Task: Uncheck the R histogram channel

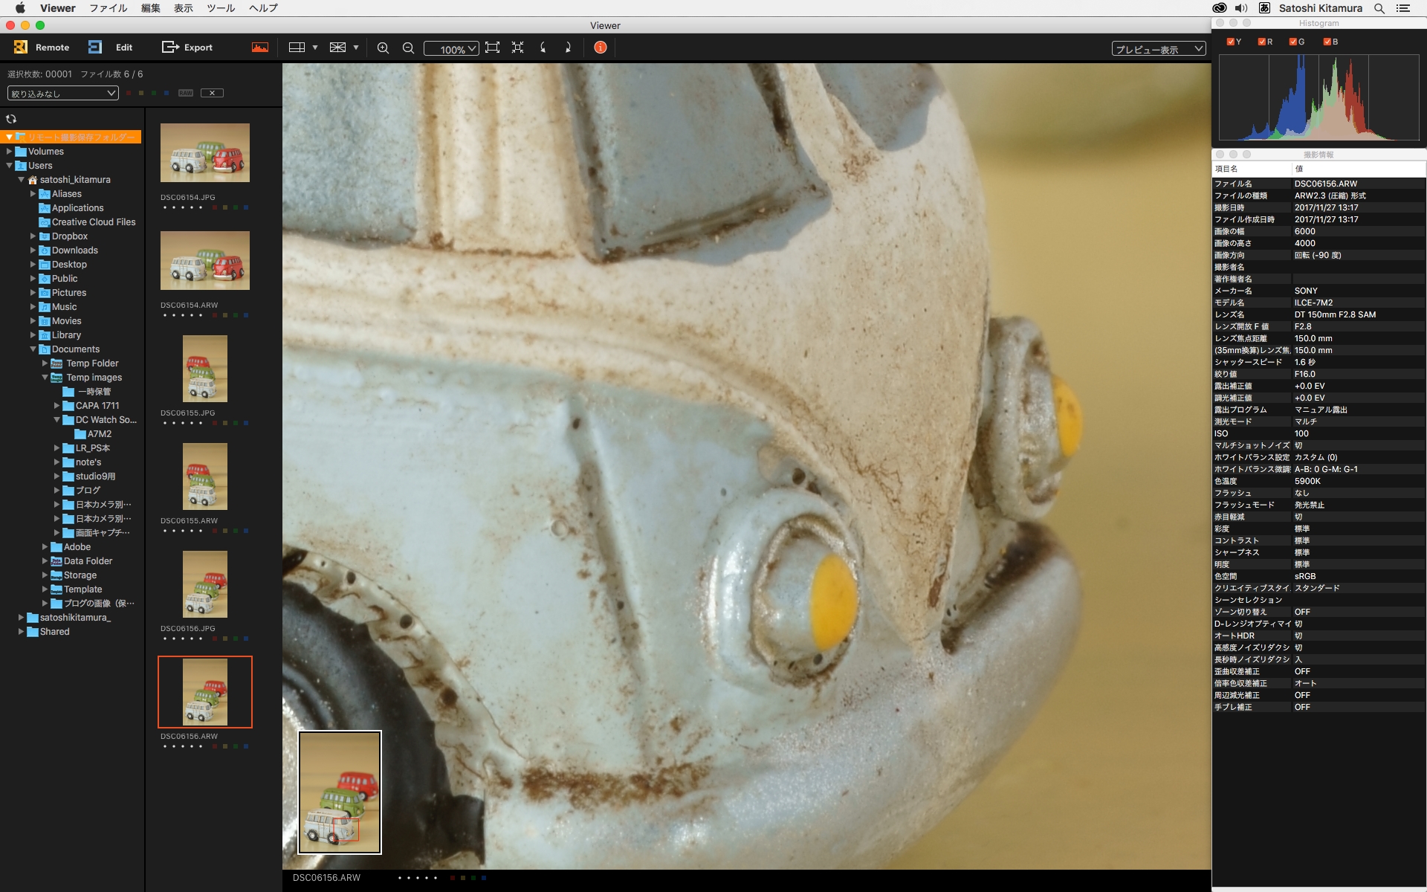Action: (1262, 42)
